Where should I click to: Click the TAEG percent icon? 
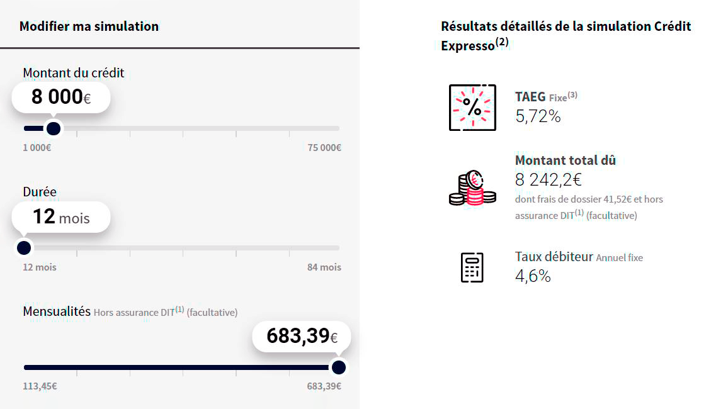tap(472, 108)
